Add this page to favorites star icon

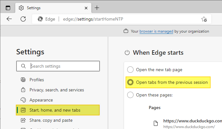click(204, 19)
